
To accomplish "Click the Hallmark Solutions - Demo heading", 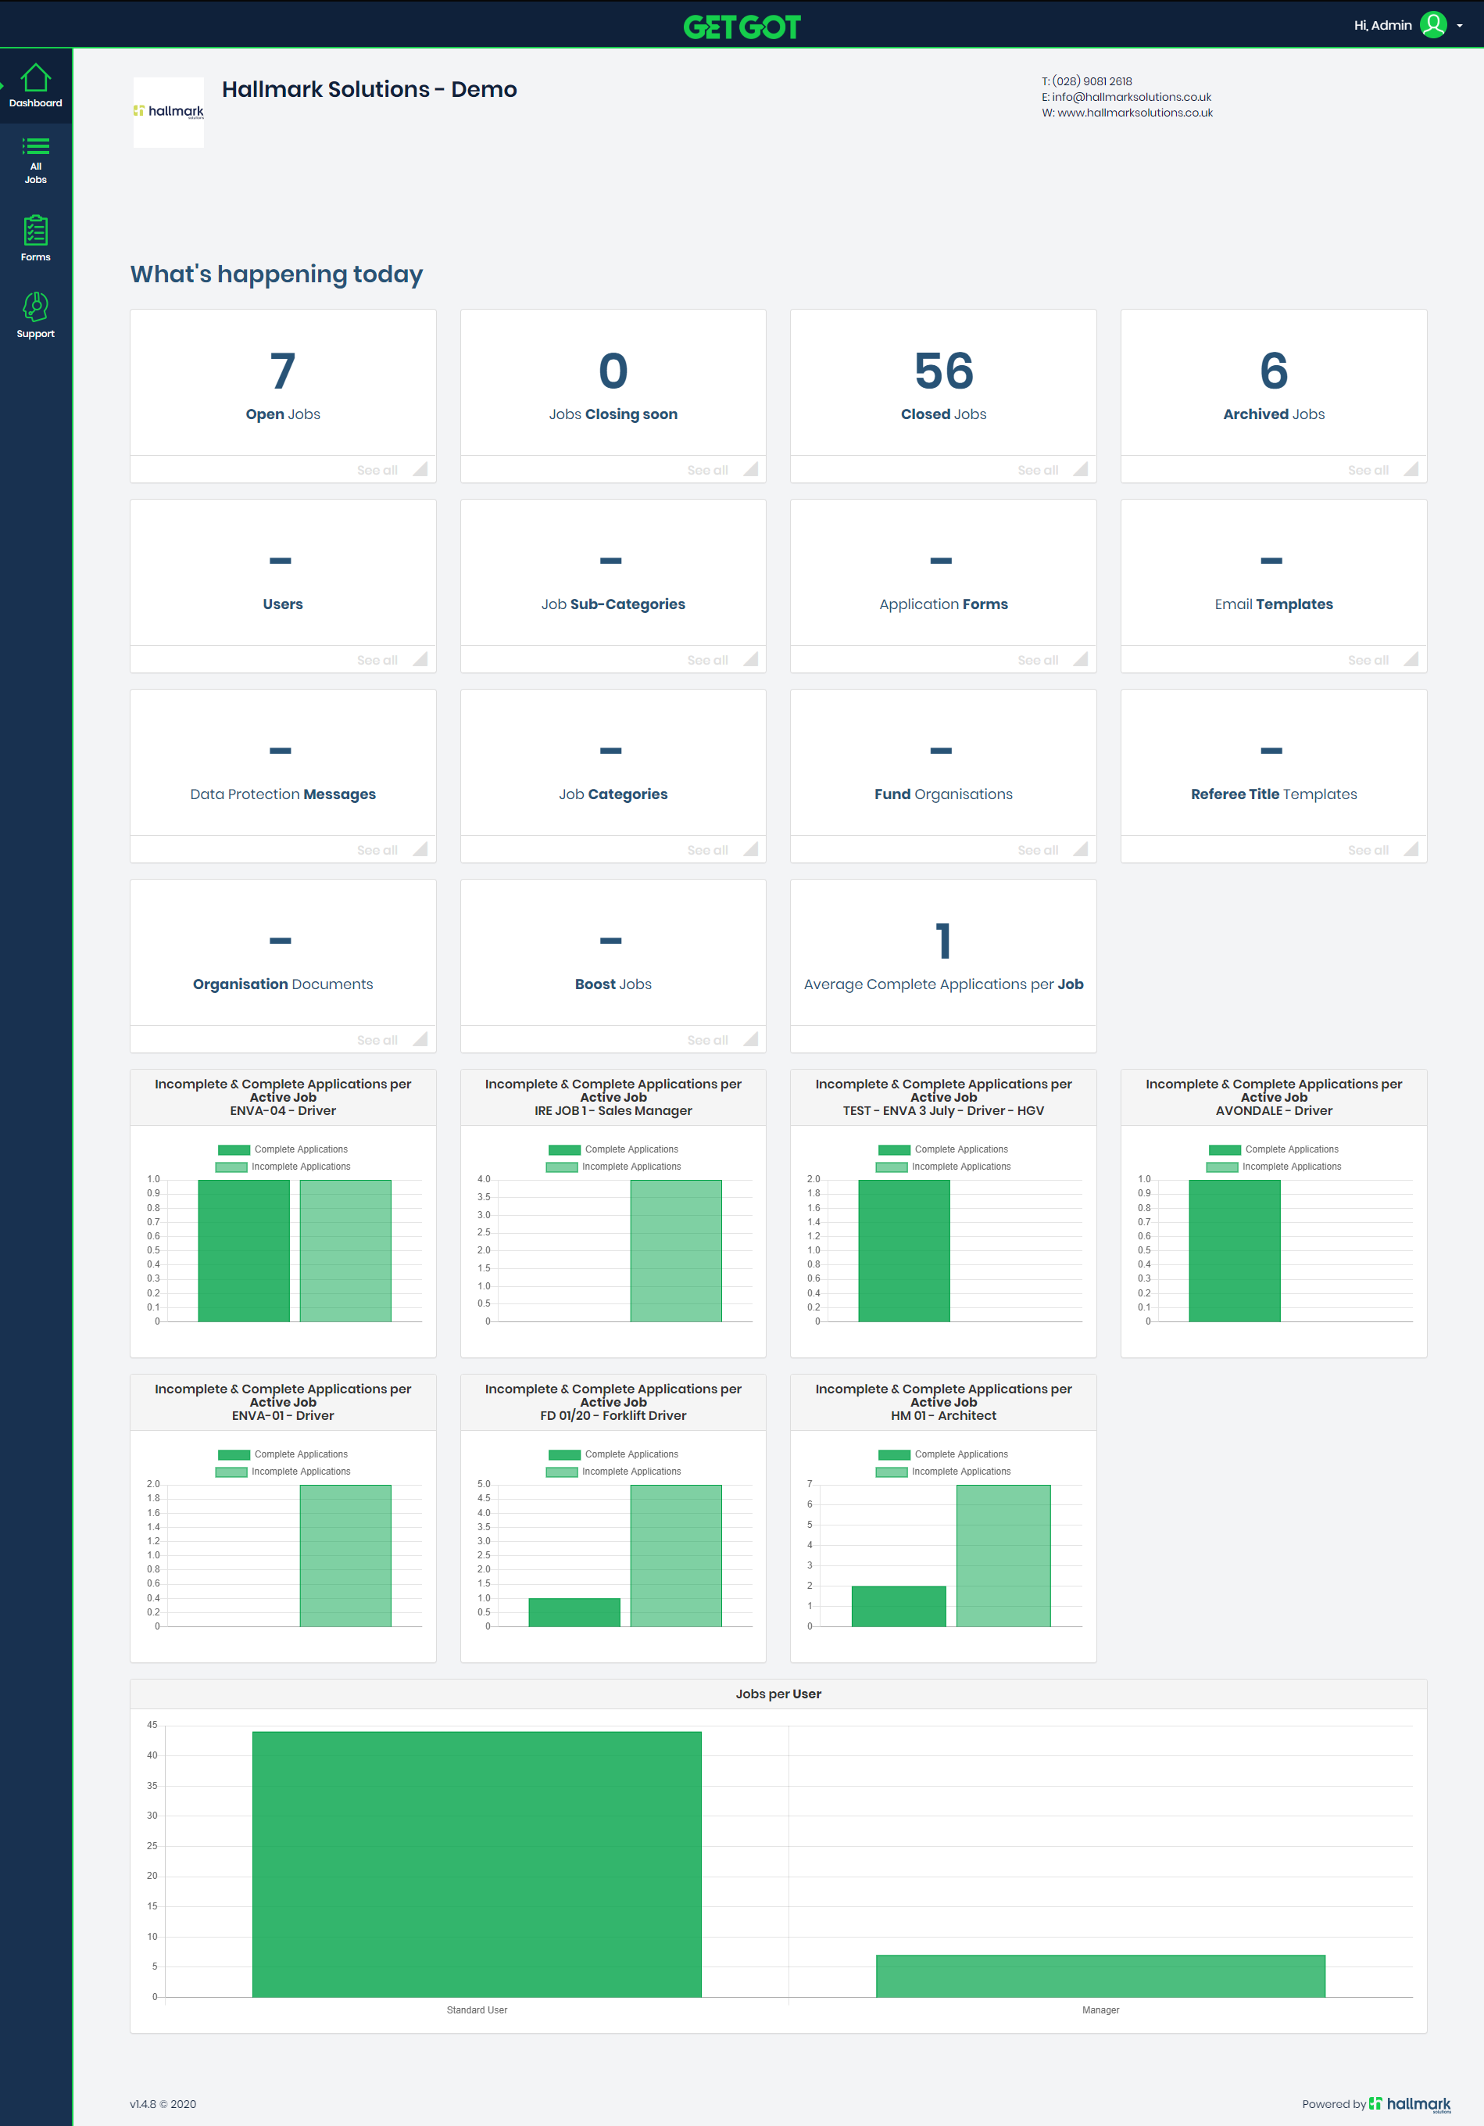I will [369, 90].
